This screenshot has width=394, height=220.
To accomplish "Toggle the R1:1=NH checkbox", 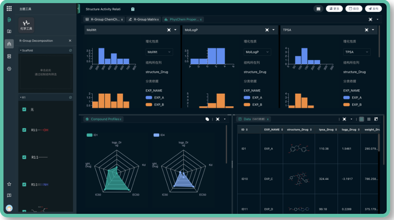I will (x=24, y=185).
